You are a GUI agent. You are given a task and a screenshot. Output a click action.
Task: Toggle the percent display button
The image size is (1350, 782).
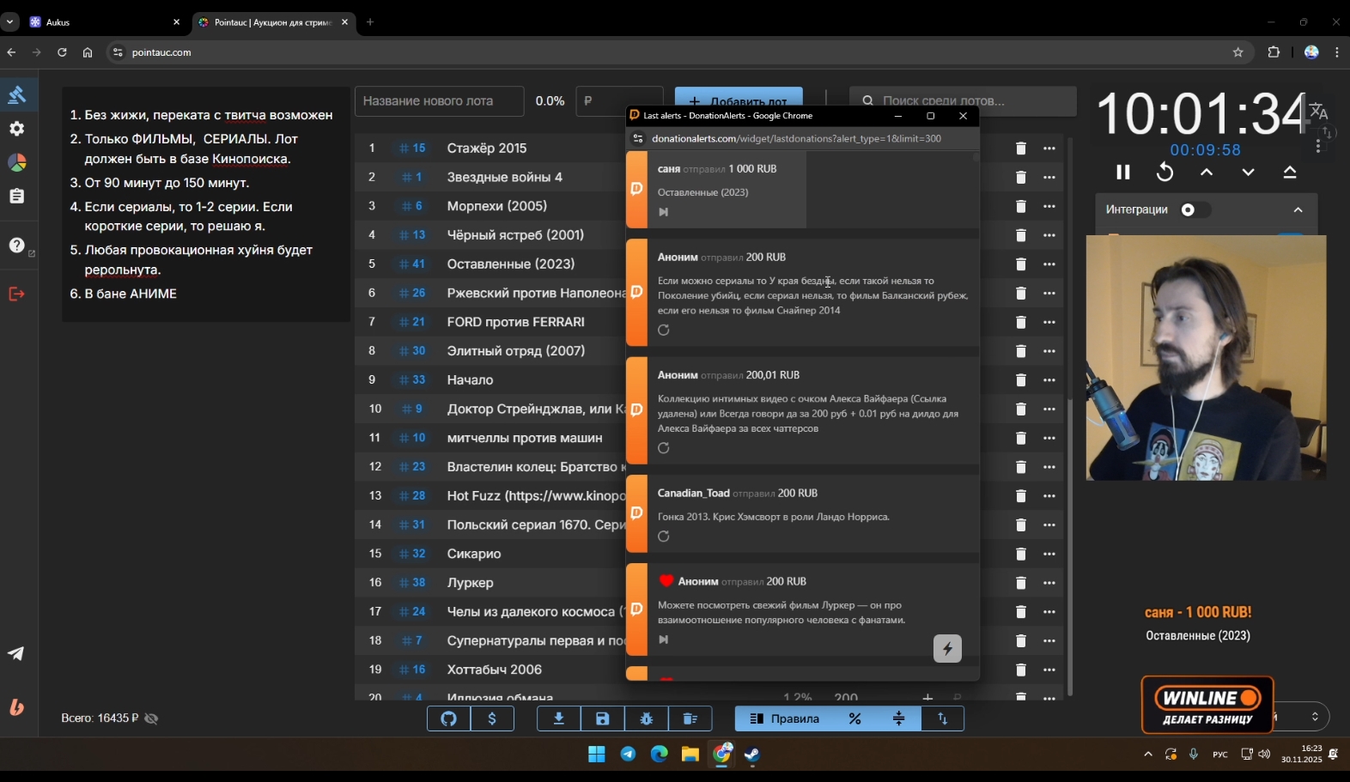(855, 718)
